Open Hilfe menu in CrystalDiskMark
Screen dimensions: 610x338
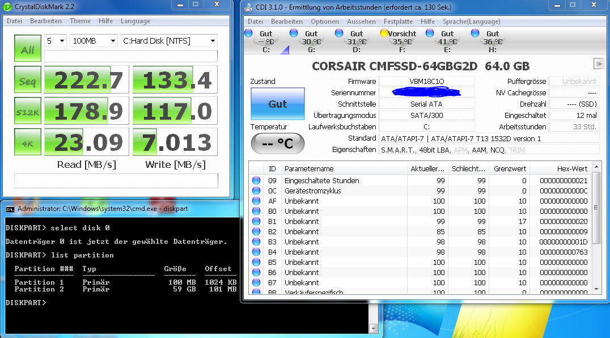click(105, 21)
